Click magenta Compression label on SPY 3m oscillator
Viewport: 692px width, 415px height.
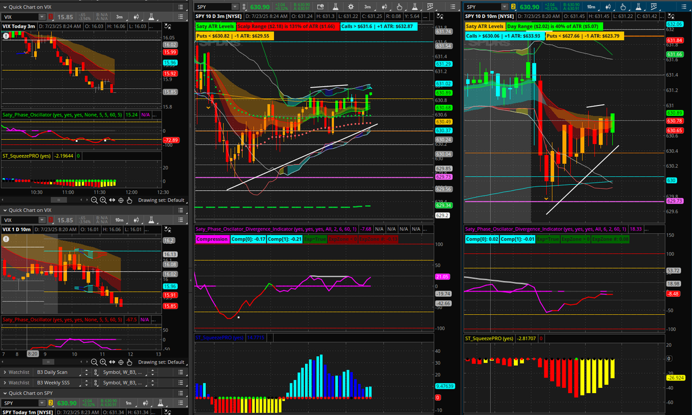212,239
